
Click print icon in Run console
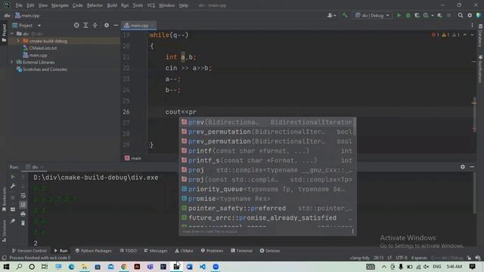tap(23, 214)
